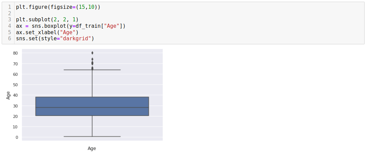Click the "Age" label below the plot
367x155 pixels.
coord(92,149)
